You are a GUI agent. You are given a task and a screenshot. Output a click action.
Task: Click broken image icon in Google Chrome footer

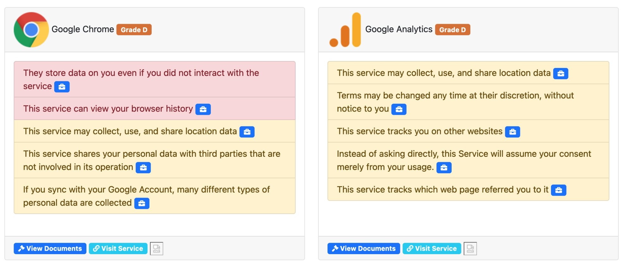(x=156, y=249)
